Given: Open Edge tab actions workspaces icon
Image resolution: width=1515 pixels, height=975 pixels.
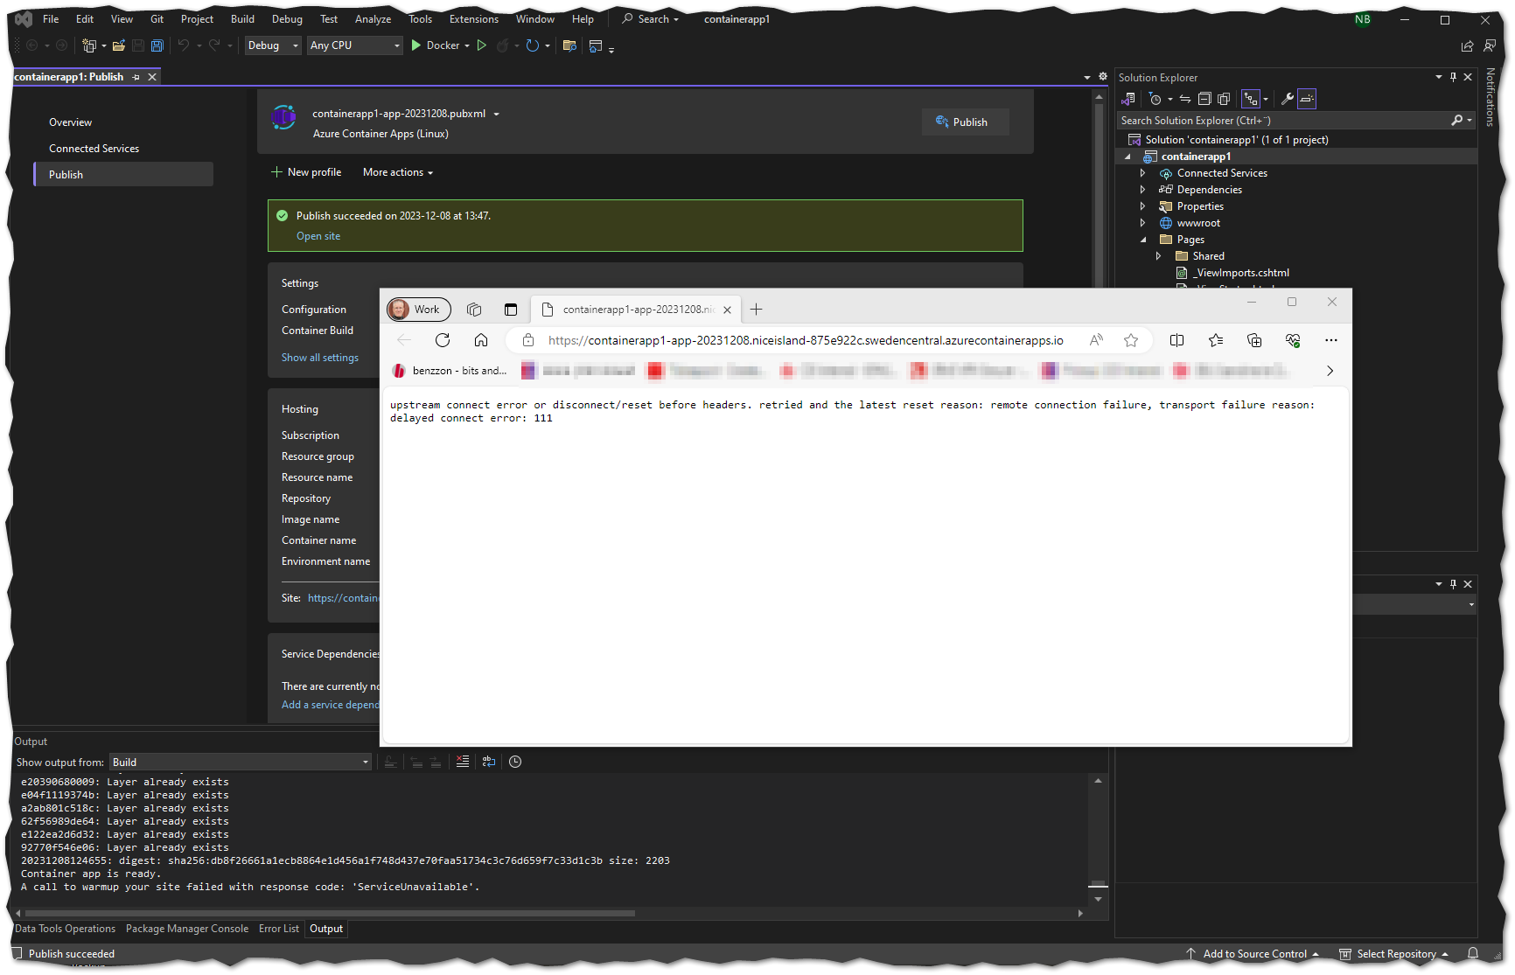Looking at the screenshot, I should 474,310.
